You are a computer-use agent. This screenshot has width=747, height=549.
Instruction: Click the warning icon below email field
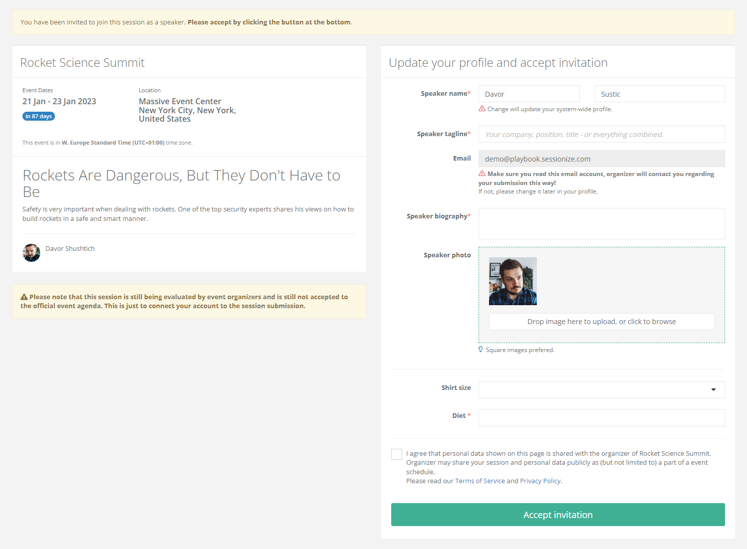tap(482, 174)
